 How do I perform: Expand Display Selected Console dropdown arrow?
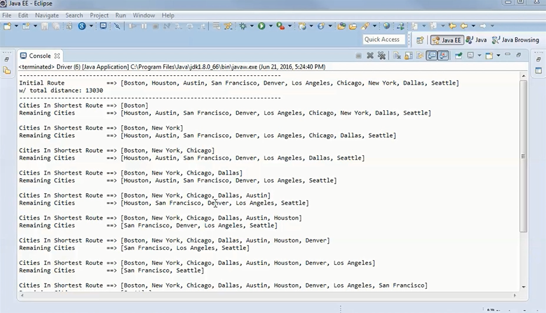[x=479, y=55]
